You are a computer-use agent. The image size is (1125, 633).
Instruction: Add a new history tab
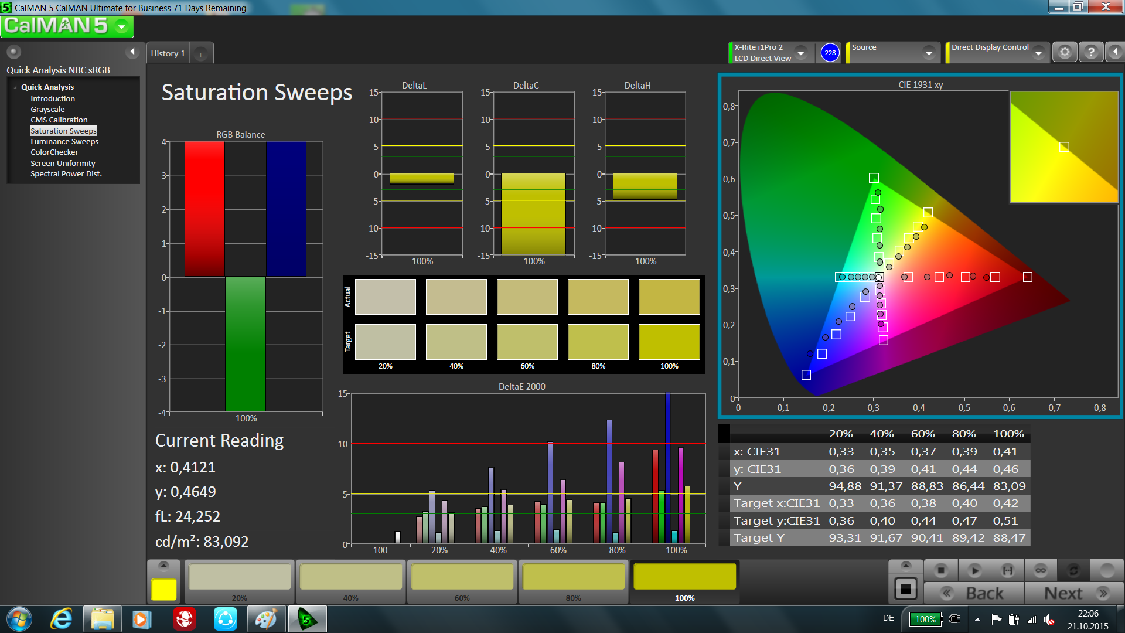[x=200, y=54]
